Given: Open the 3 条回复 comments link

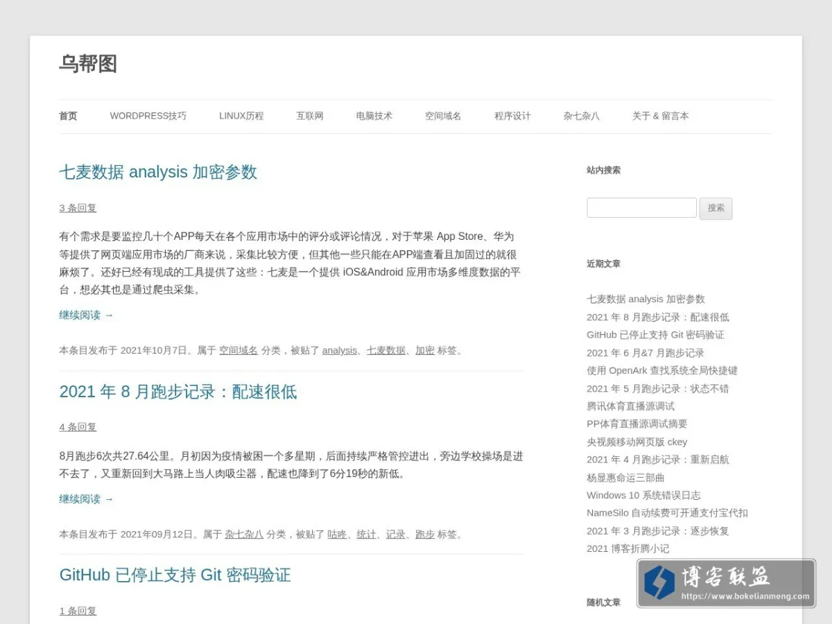Looking at the screenshot, I should pos(78,208).
